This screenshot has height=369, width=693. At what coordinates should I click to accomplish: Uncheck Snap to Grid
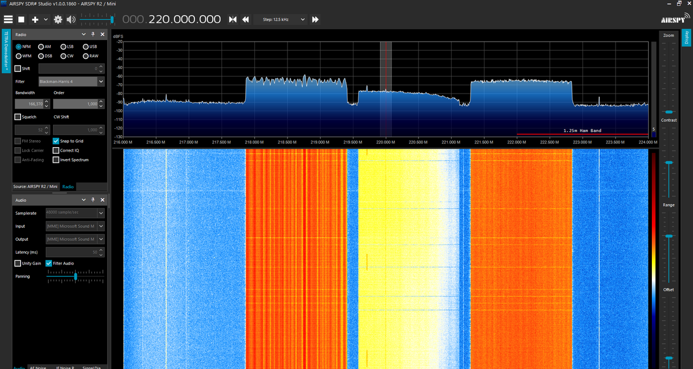pos(56,141)
